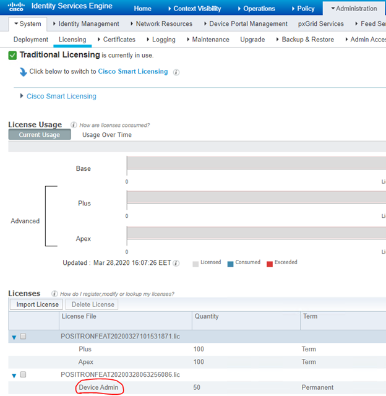Click the Identity Services Engine title
This screenshot has width=386, height=396.
click(72, 6)
